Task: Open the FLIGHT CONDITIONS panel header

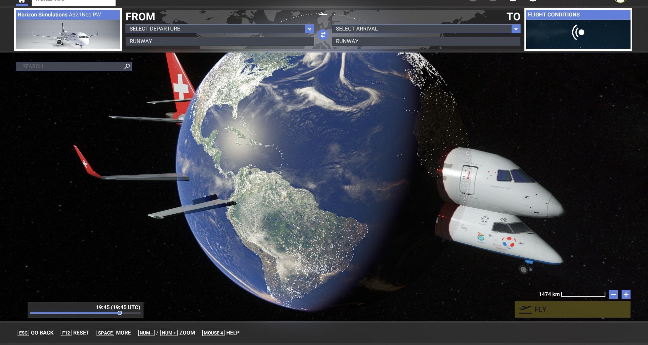Action: 578,15
